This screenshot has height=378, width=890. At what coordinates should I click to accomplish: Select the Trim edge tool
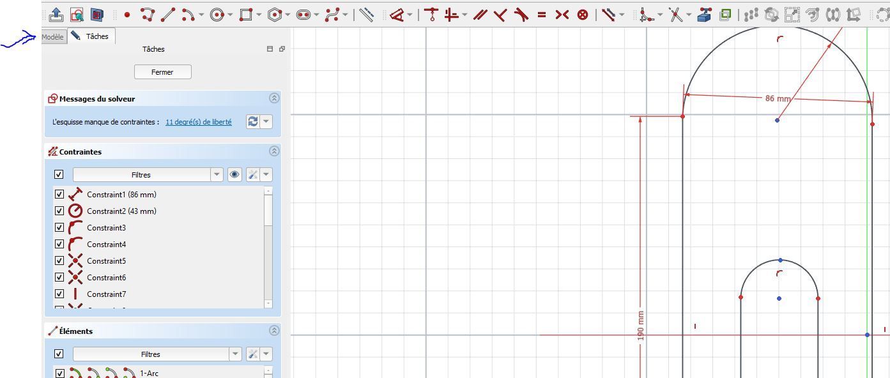pyautogui.click(x=676, y=14)
